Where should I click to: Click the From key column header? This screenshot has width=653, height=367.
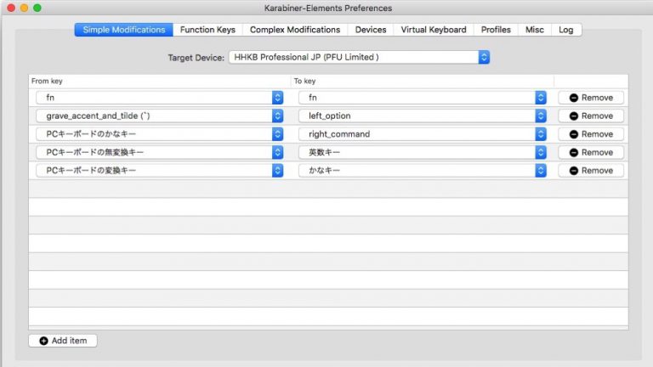(160, 81)
